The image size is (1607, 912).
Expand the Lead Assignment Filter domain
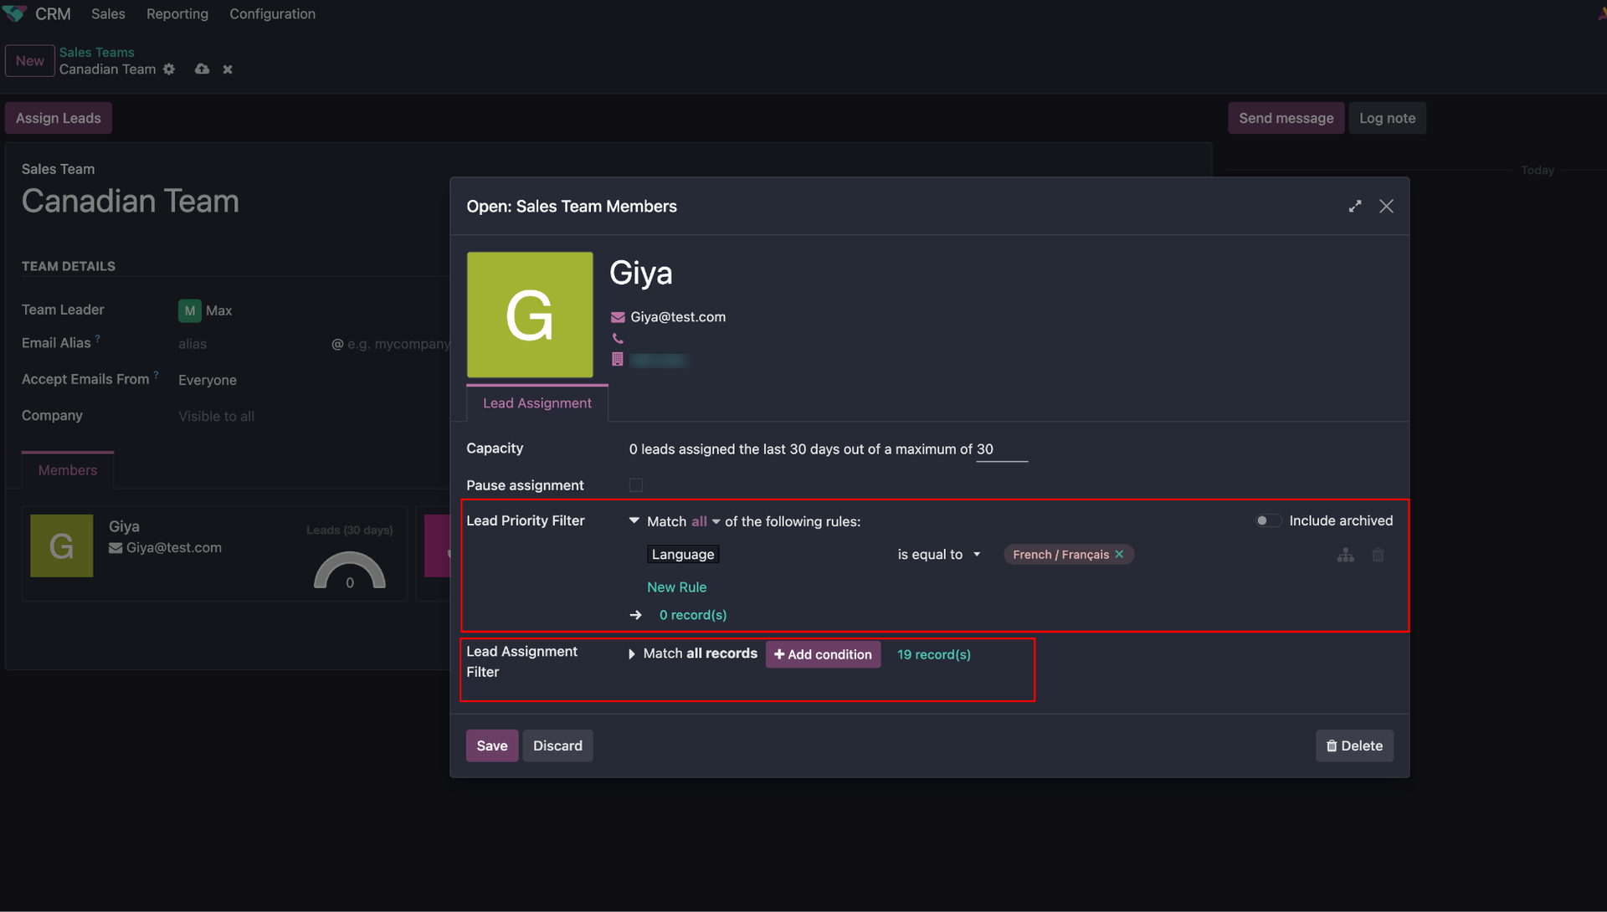click(632, 654)
